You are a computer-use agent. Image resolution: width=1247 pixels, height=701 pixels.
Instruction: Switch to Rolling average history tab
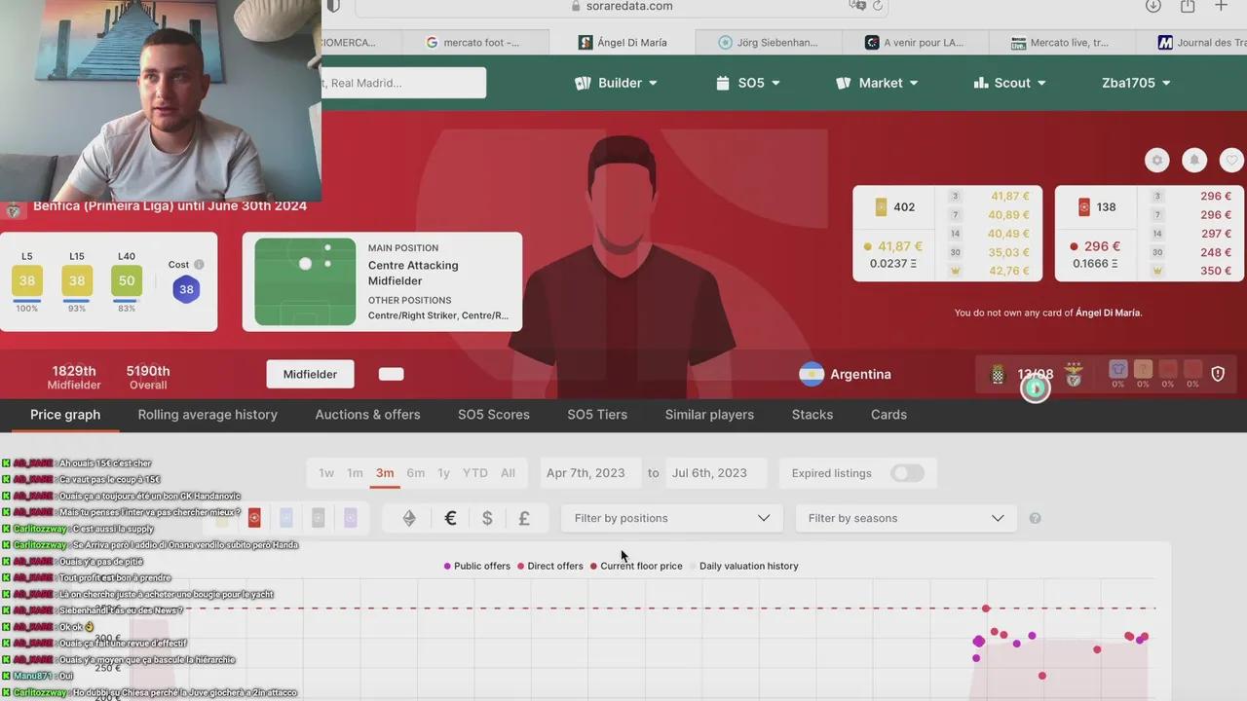(208, 415)
